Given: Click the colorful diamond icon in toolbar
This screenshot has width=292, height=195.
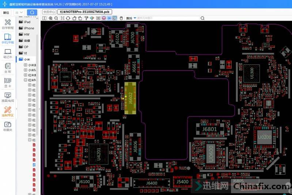Looking at the screenshot, I should coord(92,18).
